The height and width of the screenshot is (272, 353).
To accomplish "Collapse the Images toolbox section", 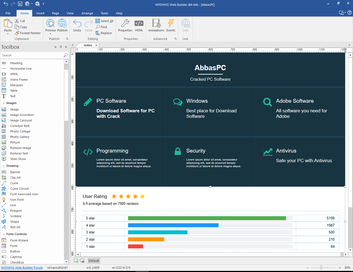I will 4,103.
